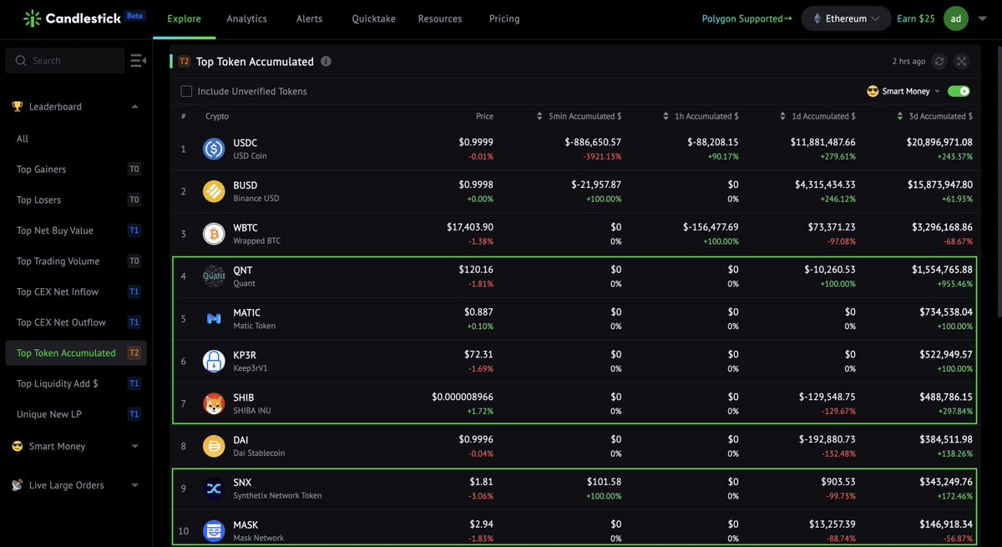This screenshot has height=547, width=1002.
Task: Disable the Smart Money toggle
Action: pyautogui.click(x=959, y=91)
